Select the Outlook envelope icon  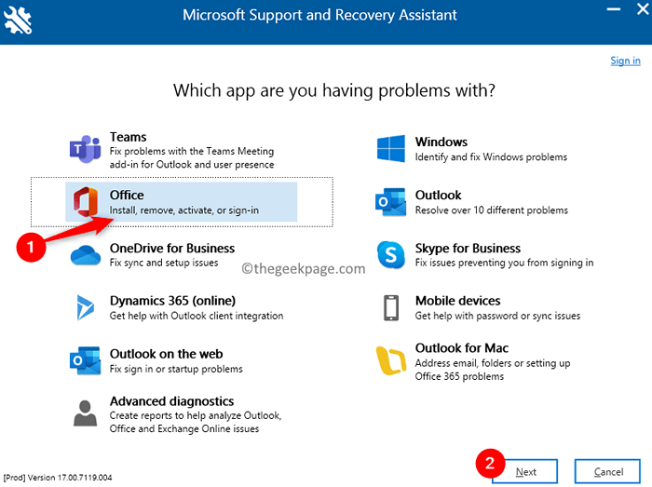390,202
